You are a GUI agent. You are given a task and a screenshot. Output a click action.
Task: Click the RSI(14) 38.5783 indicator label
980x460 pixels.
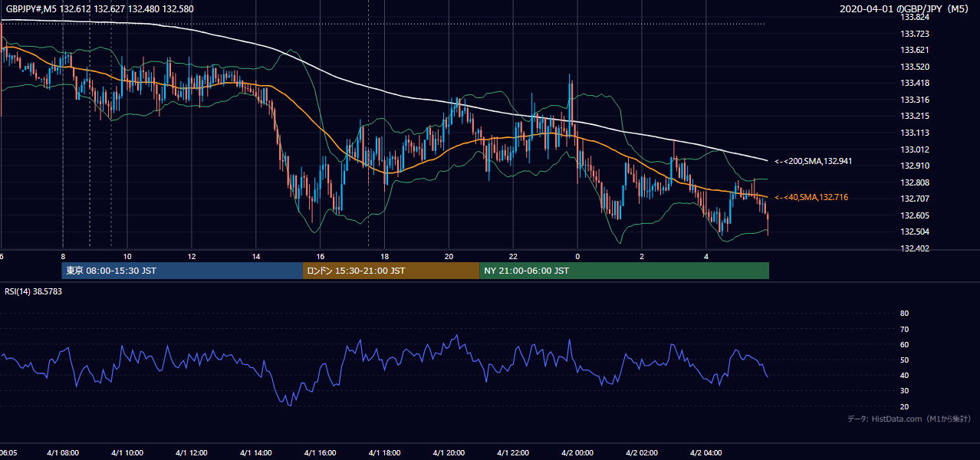click(34, 292)
